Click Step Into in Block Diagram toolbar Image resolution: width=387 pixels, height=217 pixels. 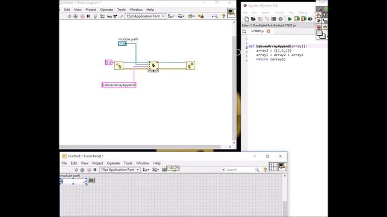tap(109, 16)
